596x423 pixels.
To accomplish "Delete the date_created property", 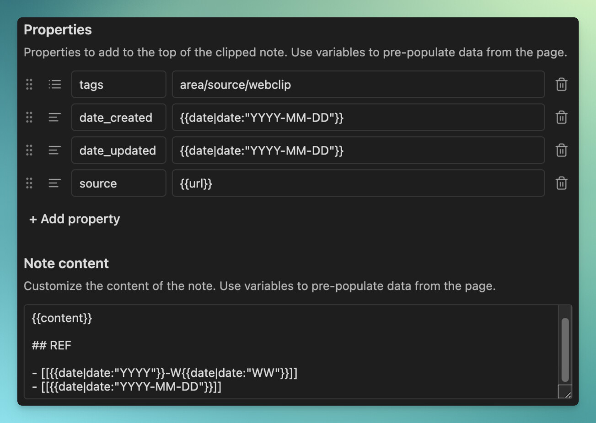I will 561,117.
